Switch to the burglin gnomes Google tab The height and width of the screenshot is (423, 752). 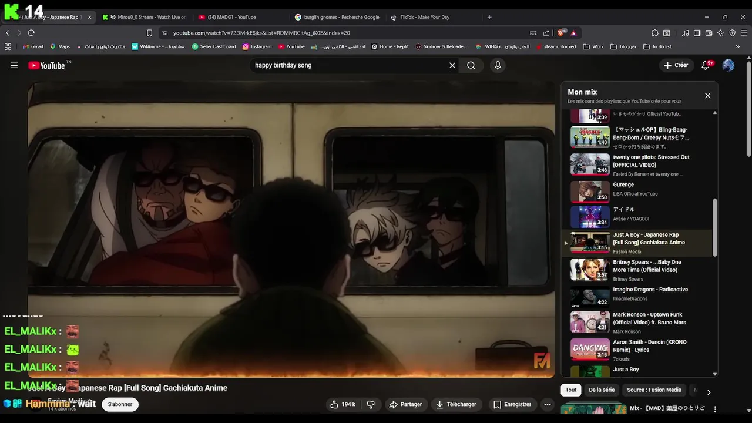pos(337,17)
